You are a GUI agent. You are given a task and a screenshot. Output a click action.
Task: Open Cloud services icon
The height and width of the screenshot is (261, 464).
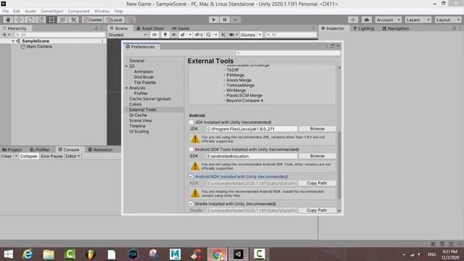pyautogui.click(x=366, y=20)
